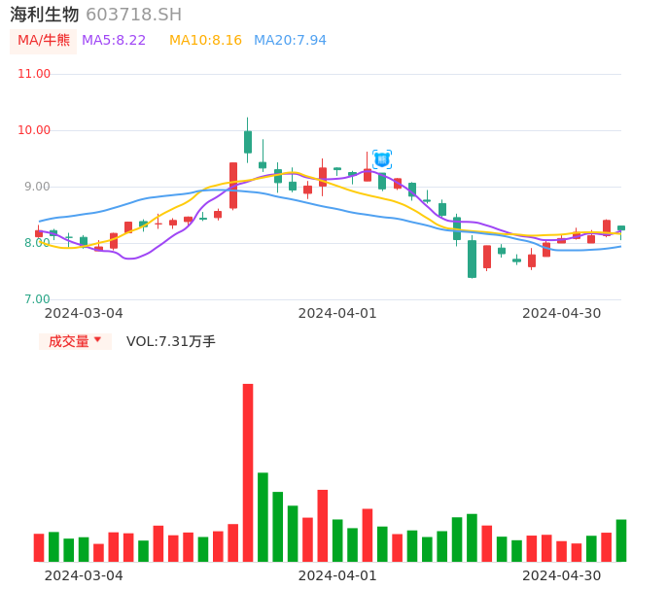This screenshot has height=589, width=667.
Task: Click the tallest red volume bar
Action: point(248,472)
